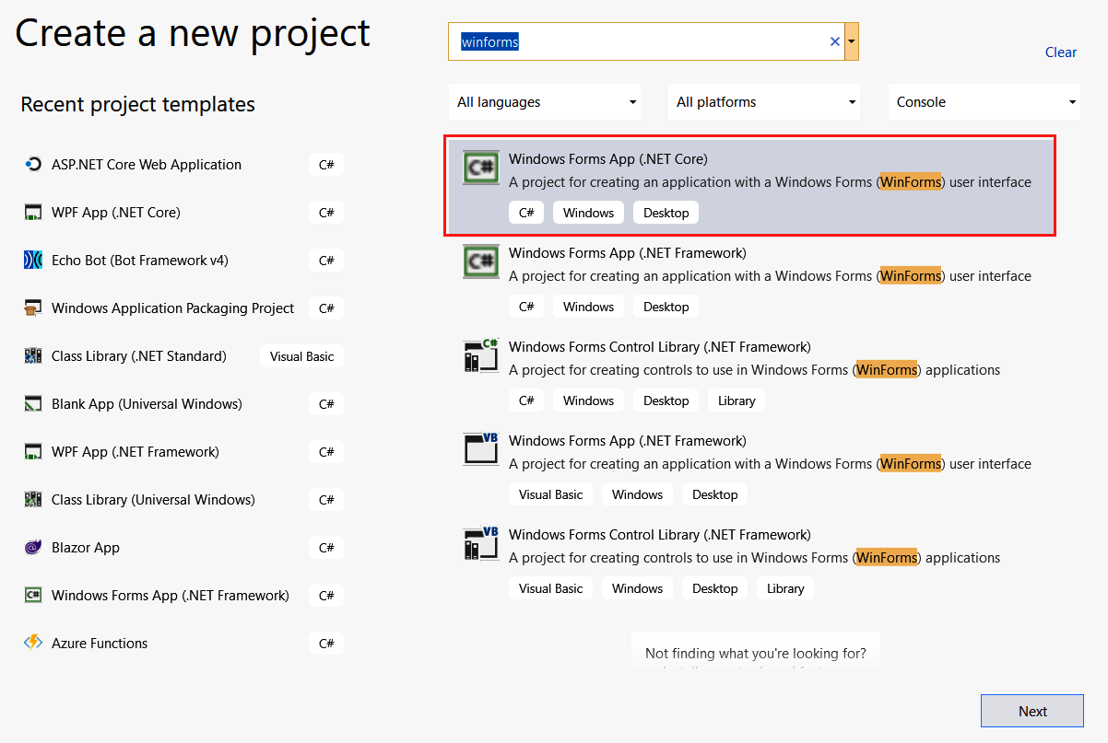1108x743 pixels.
Task: Select Windows Forms App (.NET Core) template
Action: pos(751,185)
